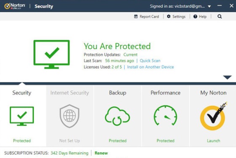Click 'Protected' status under Security tab

(22, 141)
